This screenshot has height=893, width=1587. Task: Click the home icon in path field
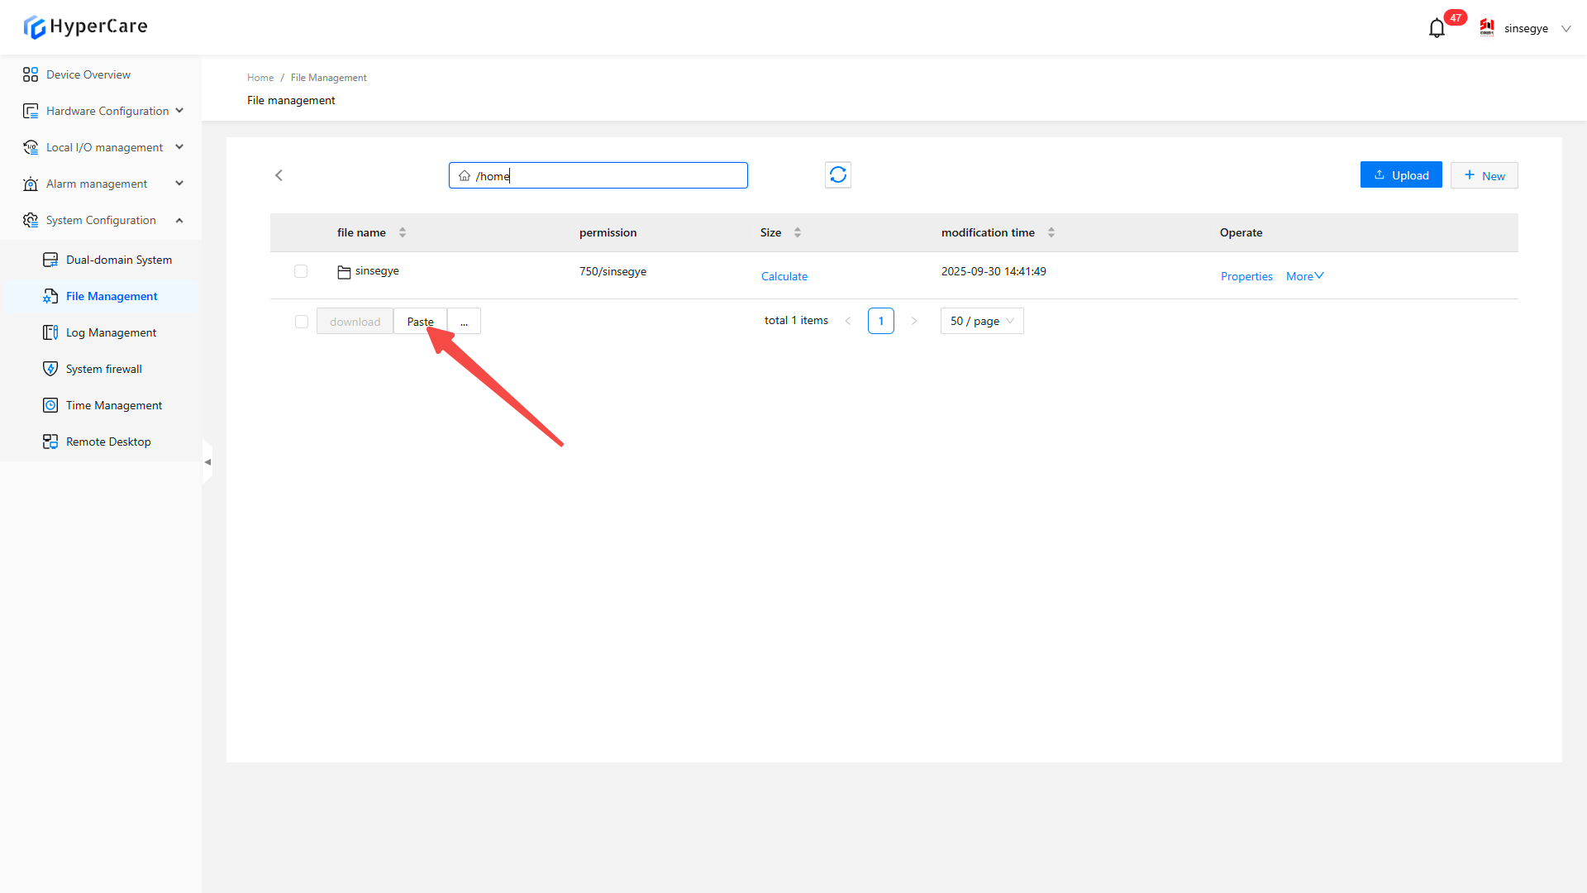tap(465, 176)
